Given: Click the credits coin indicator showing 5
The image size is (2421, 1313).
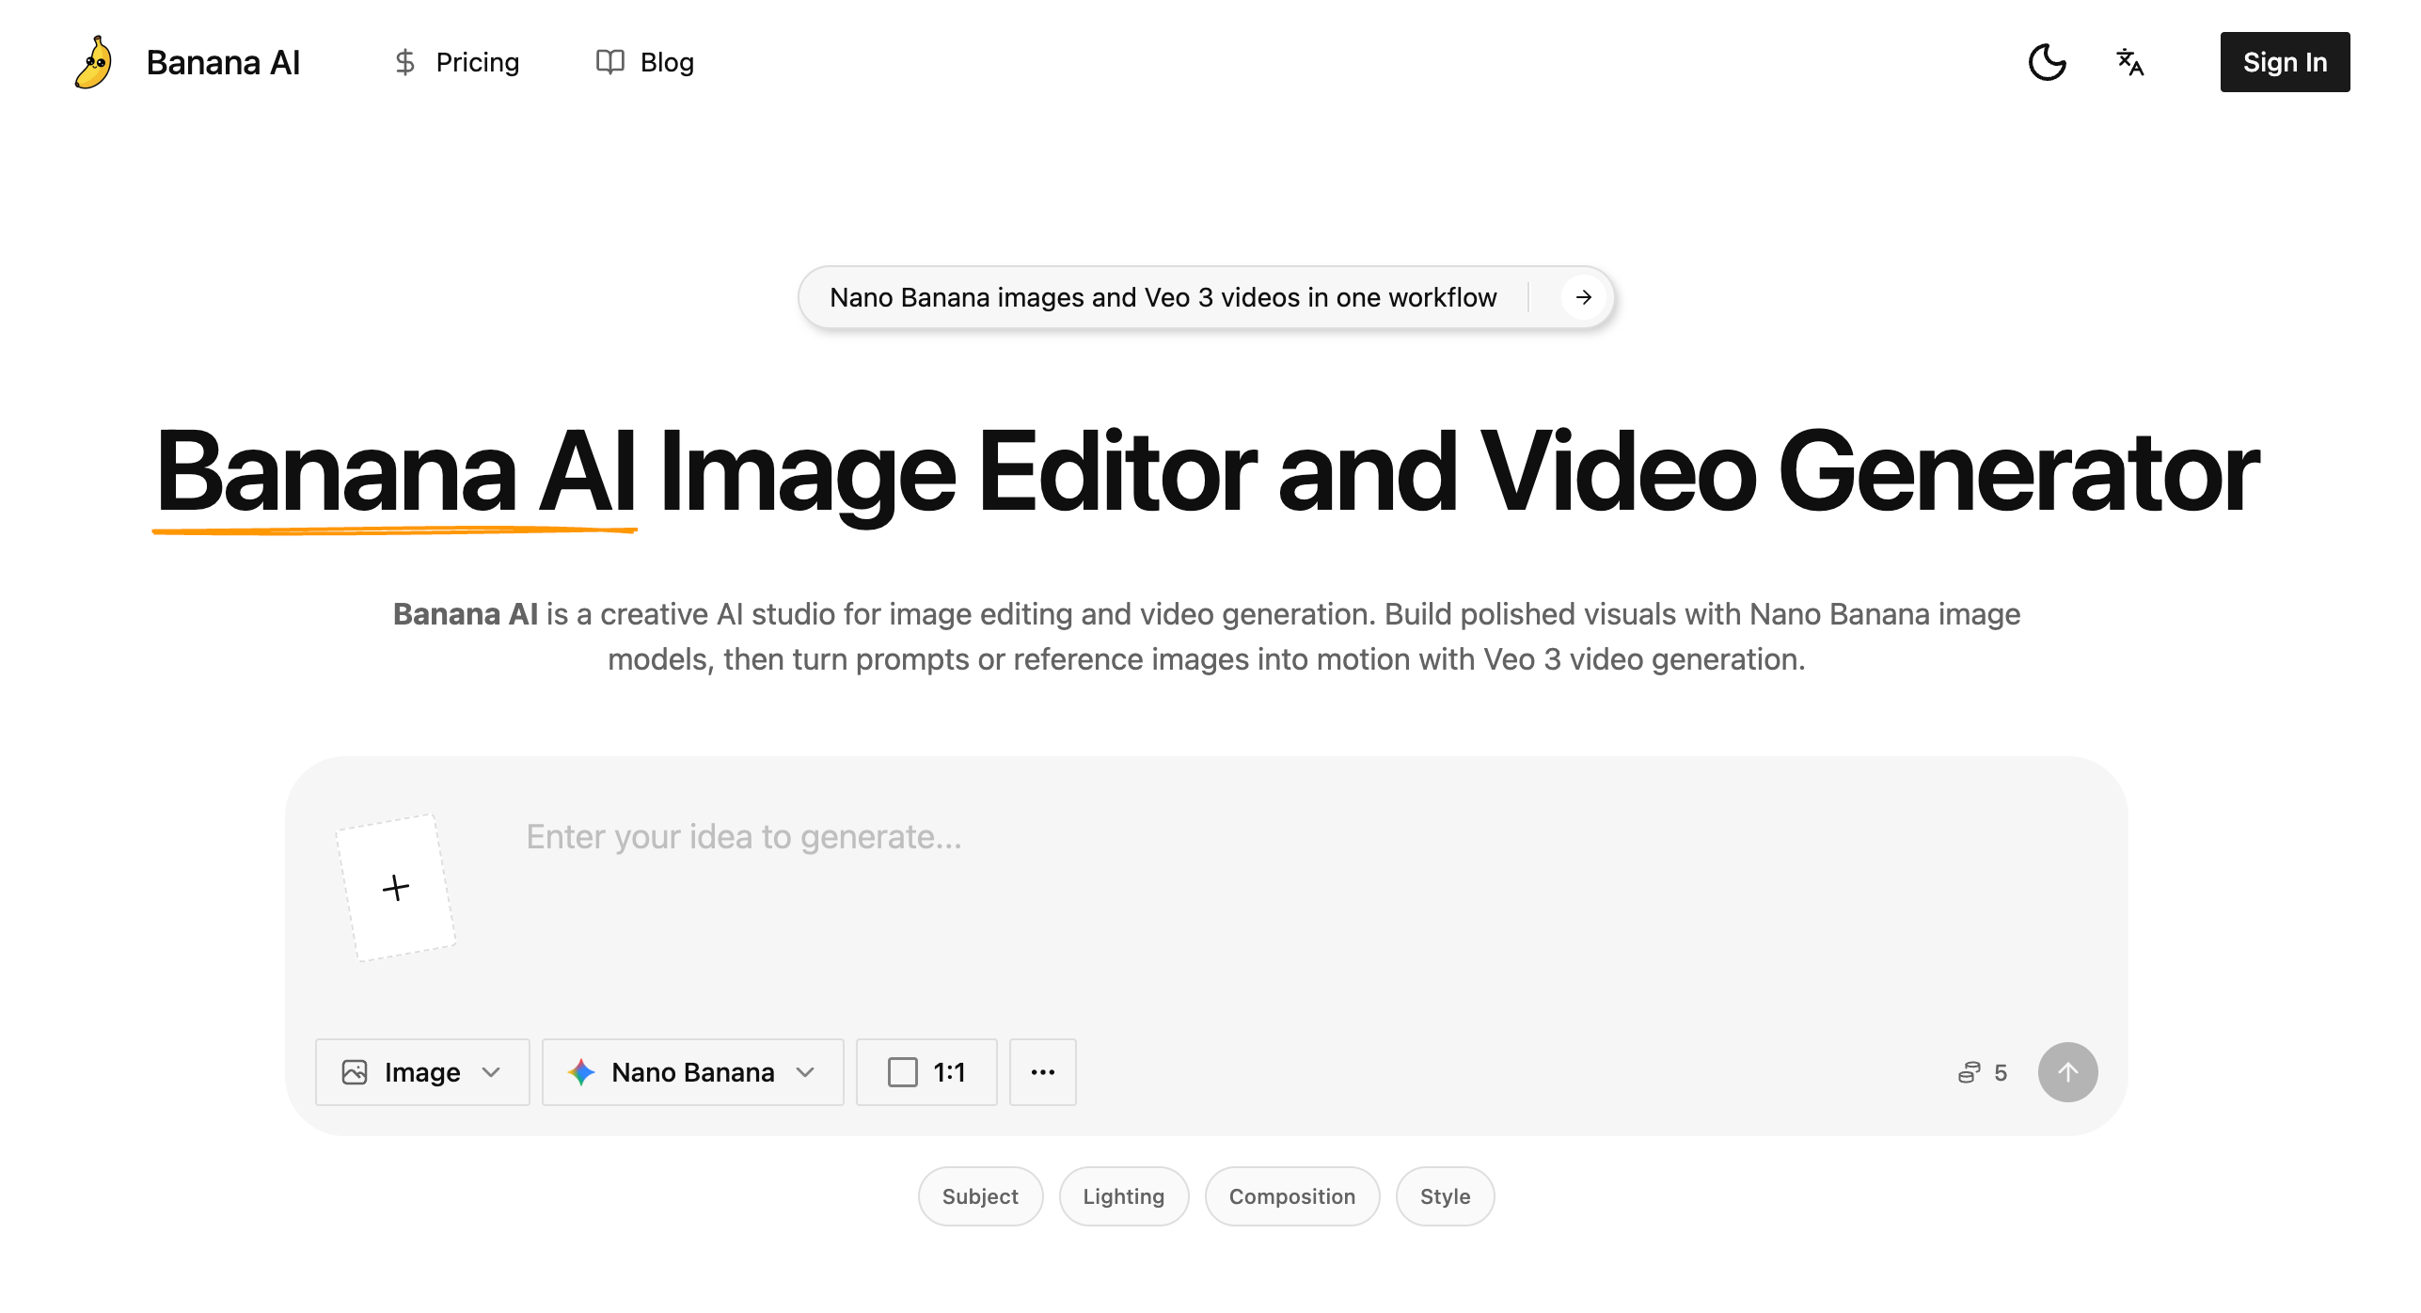Looking at the screenshot, I should 1983,1072.
